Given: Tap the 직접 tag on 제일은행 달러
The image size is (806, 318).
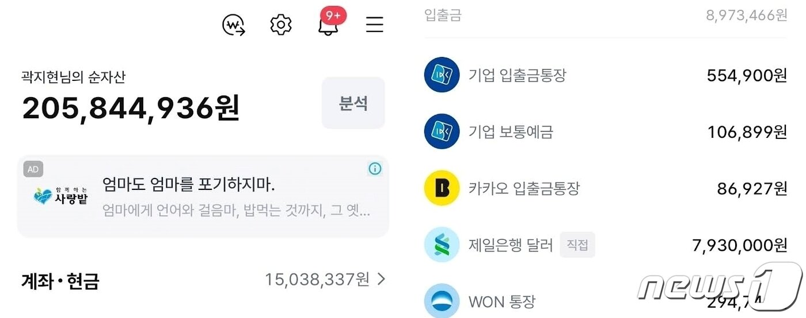Looking at the screenshot, I should tap(577, 245).
